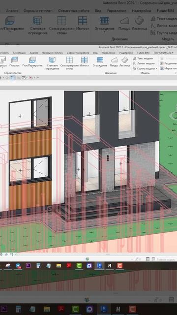
Task: Open Adobe Premiere Pro in the sharp taskbar
Action: [x=29, y=266]
